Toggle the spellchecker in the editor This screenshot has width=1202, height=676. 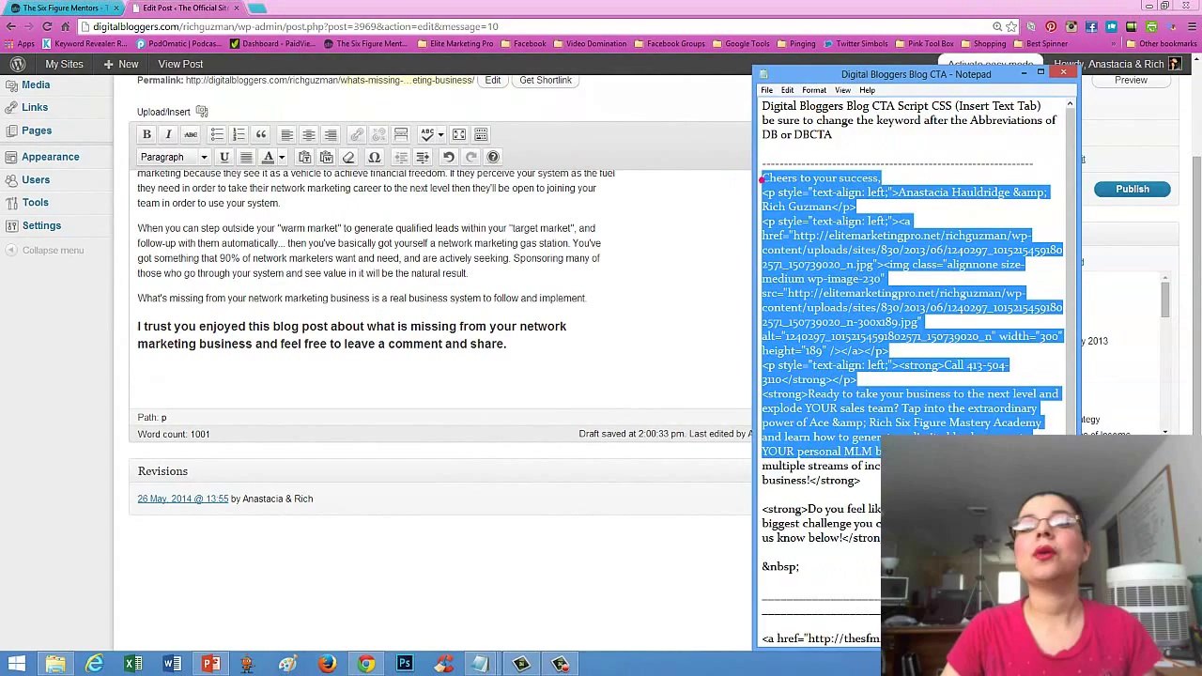[x=427, y=134]
